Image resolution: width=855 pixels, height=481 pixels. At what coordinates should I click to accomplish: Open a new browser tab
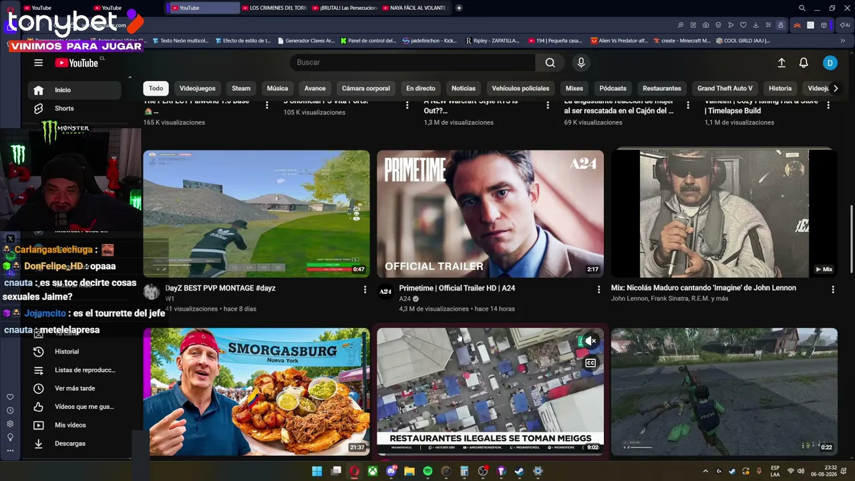pyautogui.click(x=459, y=8)
